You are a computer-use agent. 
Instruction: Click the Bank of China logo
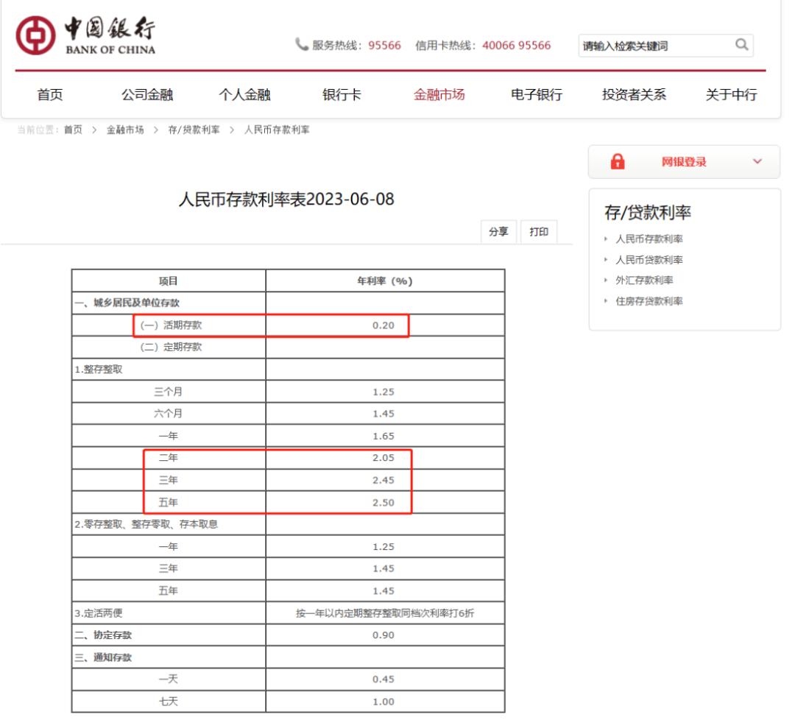tap(85, 35)
